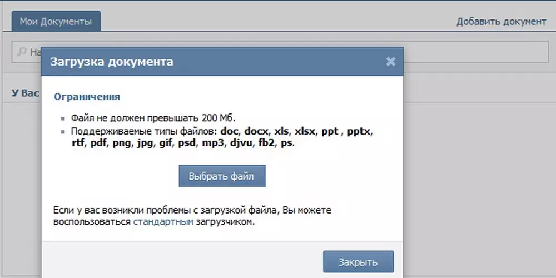Viewport: 556px width, 278px height.
Task: Click the Ограничения heading
Action: tap(87, 97)
